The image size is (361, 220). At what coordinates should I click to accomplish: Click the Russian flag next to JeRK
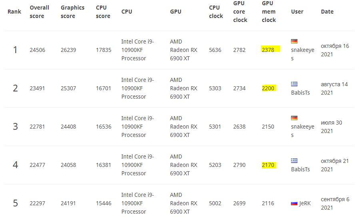[294, 203]
